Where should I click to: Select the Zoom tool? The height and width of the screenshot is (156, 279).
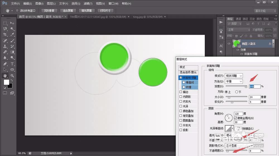click(x=12, y=76)
